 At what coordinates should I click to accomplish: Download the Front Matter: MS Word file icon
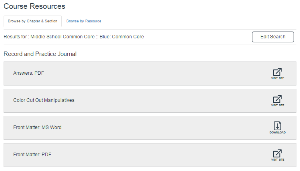coord(278,126)
